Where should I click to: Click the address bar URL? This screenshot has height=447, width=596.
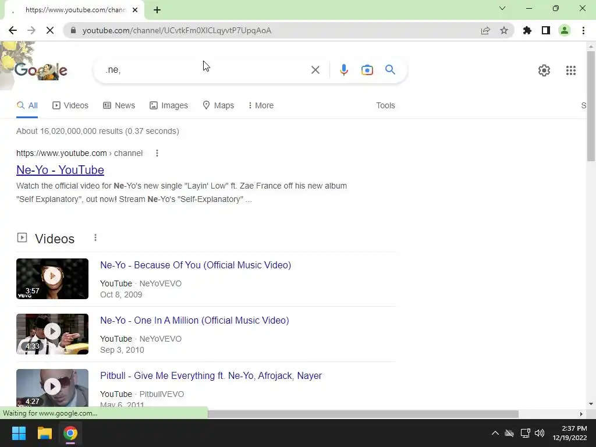(177, 30)
